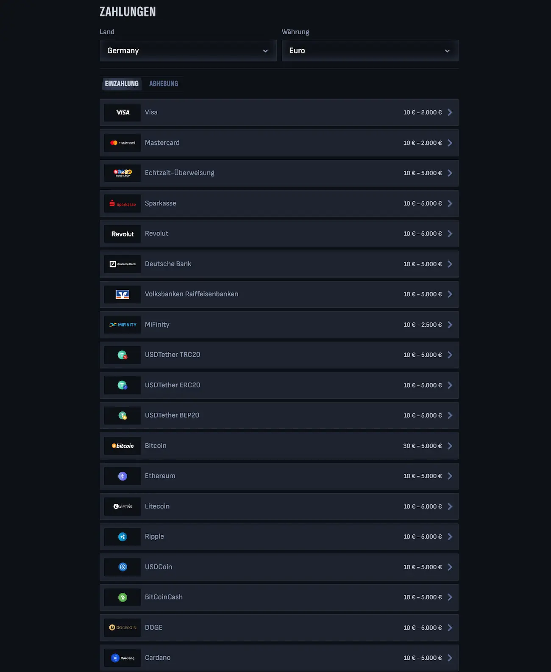Select the Einzahlung tab
Screen dimensions: 551x672
tap(122, 83)
